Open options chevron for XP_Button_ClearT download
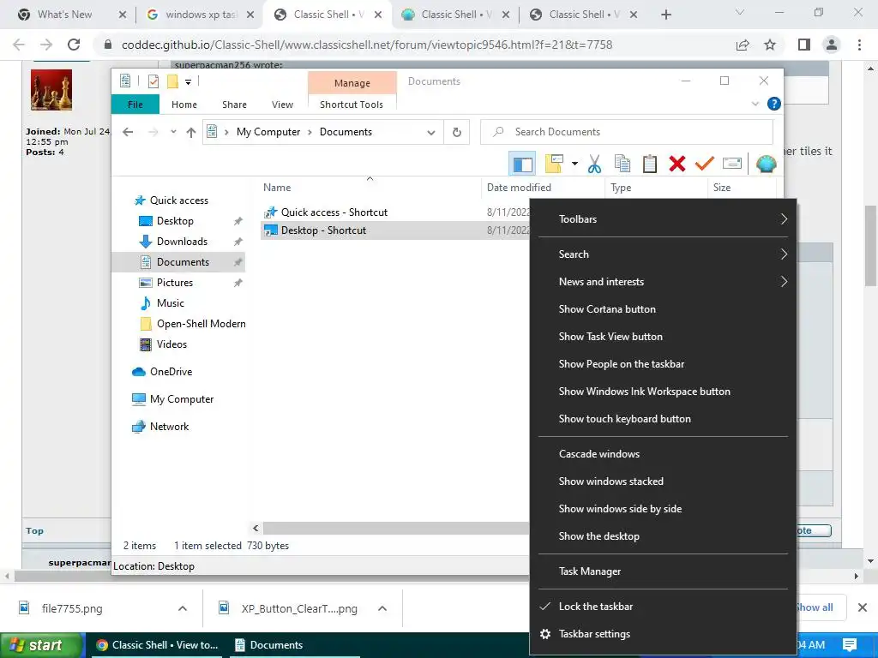Image resolution: width=878 pixels, height=658 pixels. coord(382,608)
